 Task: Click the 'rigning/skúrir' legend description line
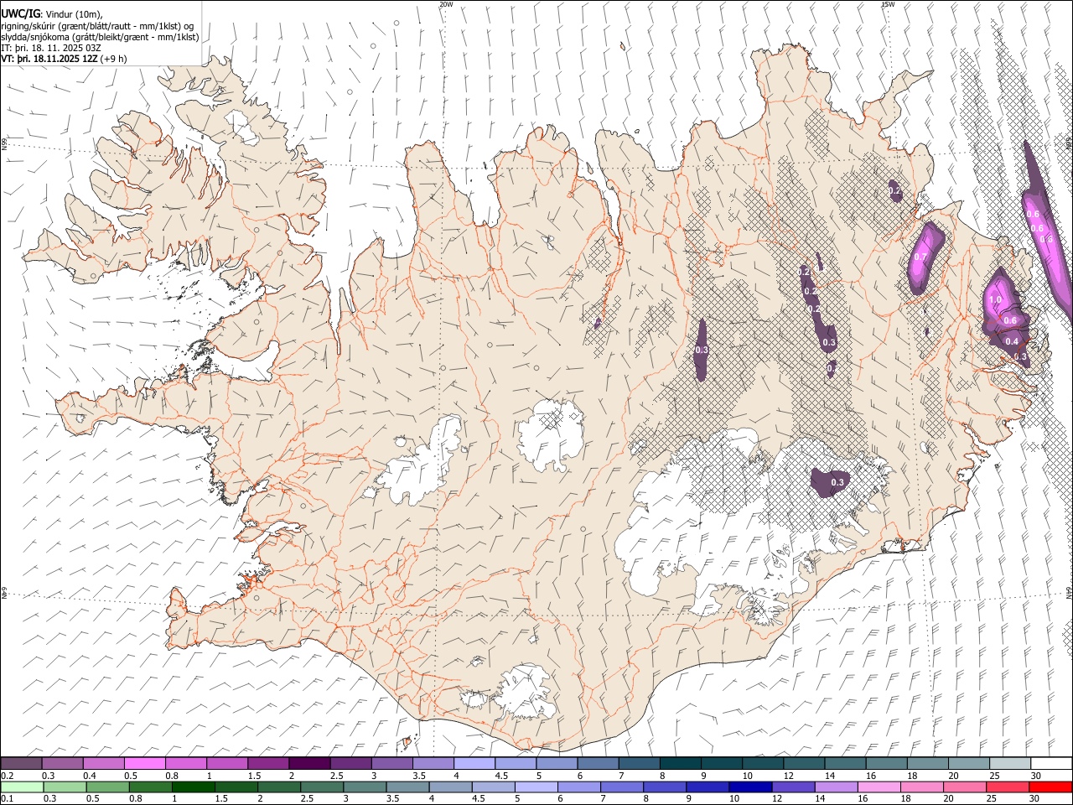97,26
